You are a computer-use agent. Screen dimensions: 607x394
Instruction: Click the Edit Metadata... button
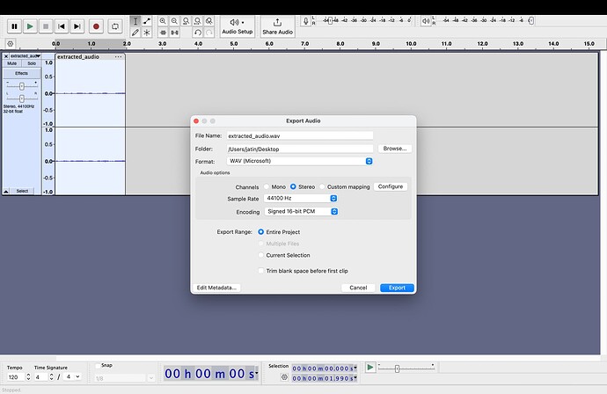(216, 288)
